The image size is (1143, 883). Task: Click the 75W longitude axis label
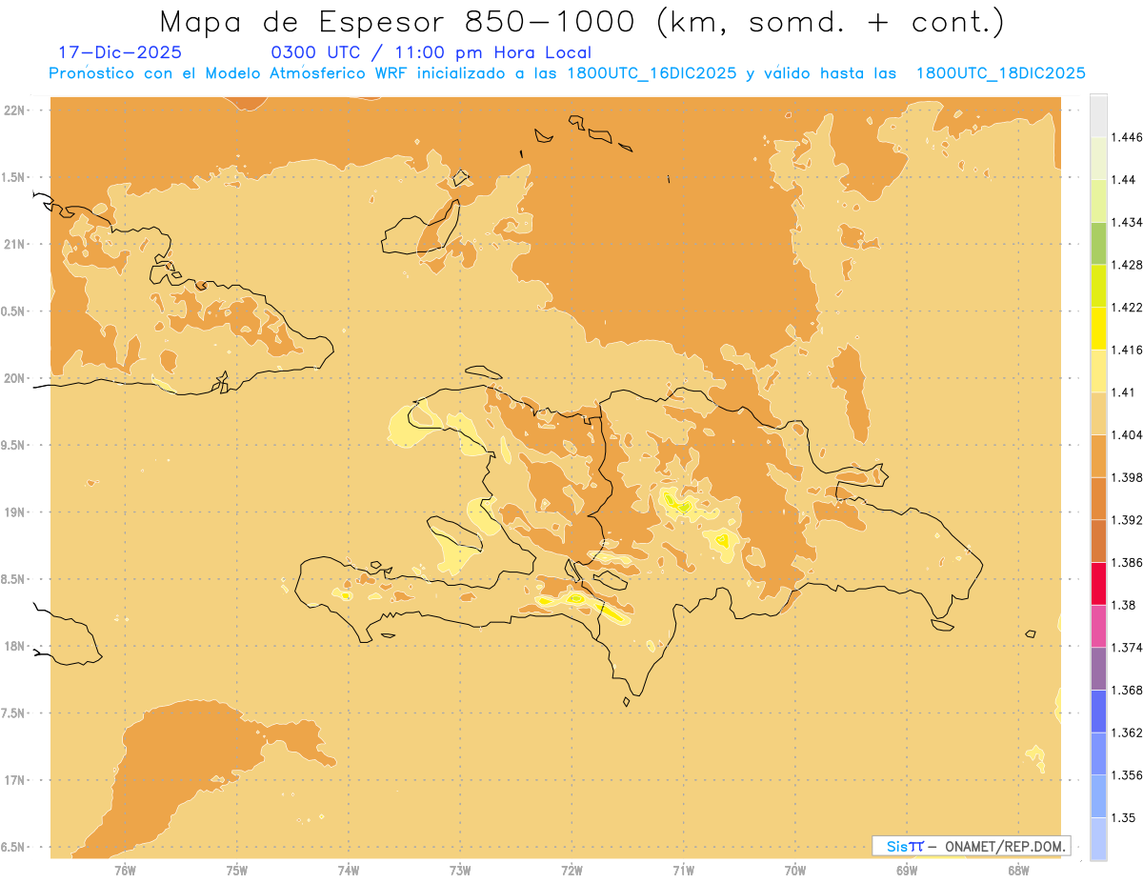[x=236, y=871]
